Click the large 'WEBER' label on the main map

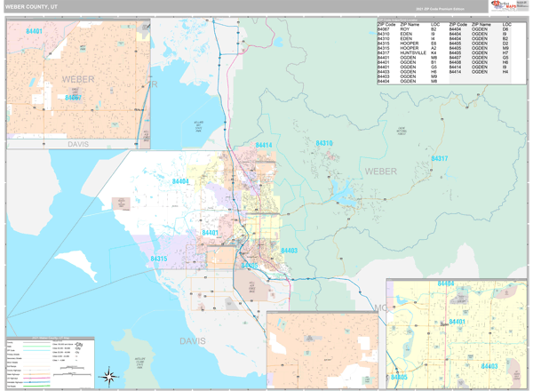381,172
